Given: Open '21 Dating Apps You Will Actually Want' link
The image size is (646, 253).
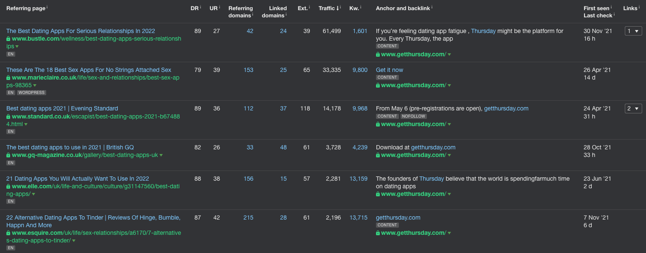Looking at the screenshot, I should [x=78, y=179].
